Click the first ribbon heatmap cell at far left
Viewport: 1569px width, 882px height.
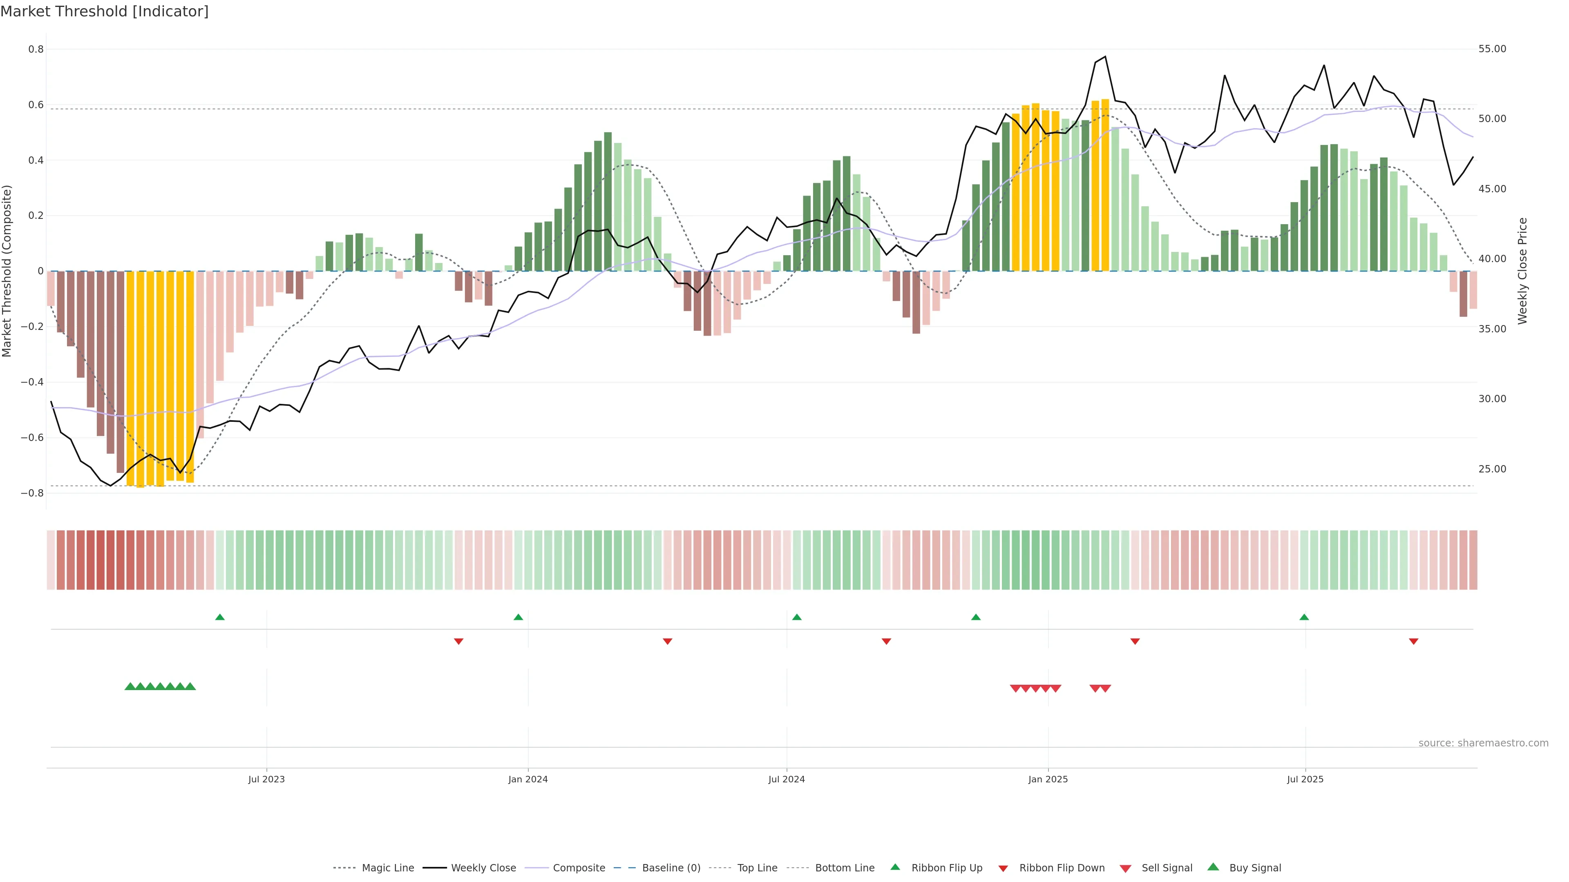point(51,560)
